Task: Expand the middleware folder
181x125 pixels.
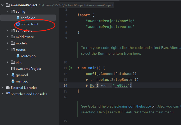Action: click(8, 37)
